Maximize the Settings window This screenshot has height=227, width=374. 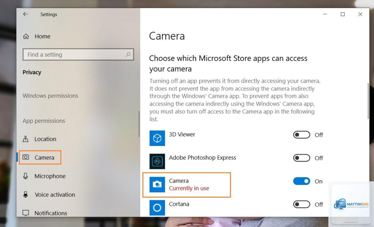pos(343,14)
